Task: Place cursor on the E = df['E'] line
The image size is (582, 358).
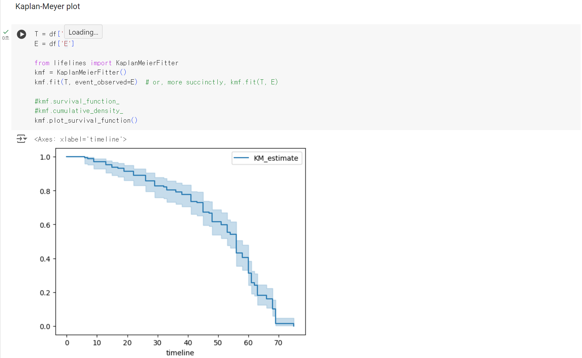Action: click(54, 44)
